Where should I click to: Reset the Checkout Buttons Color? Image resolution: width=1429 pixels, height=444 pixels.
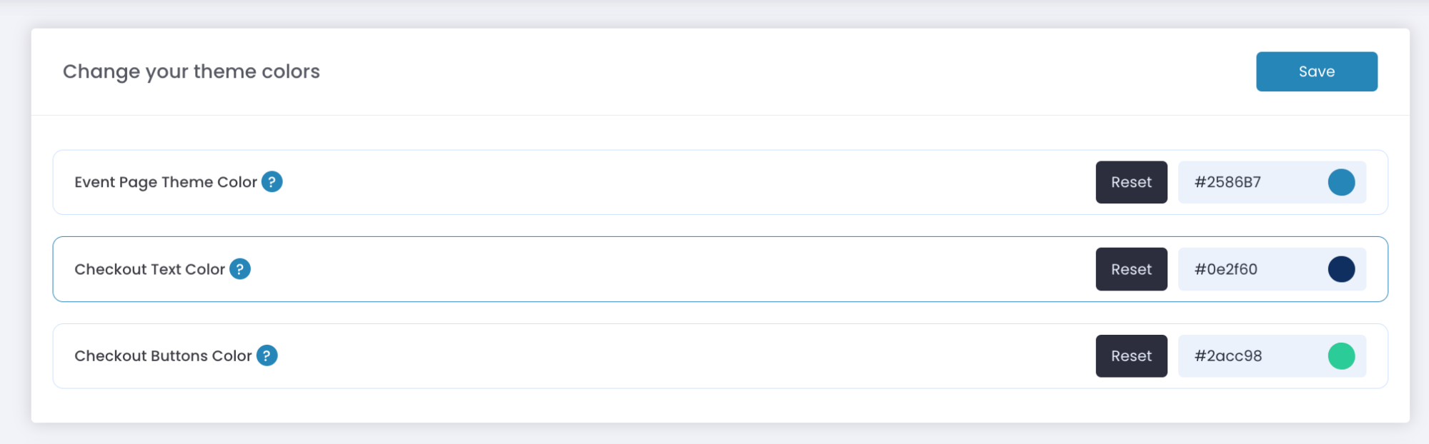tap(1131, 356)
